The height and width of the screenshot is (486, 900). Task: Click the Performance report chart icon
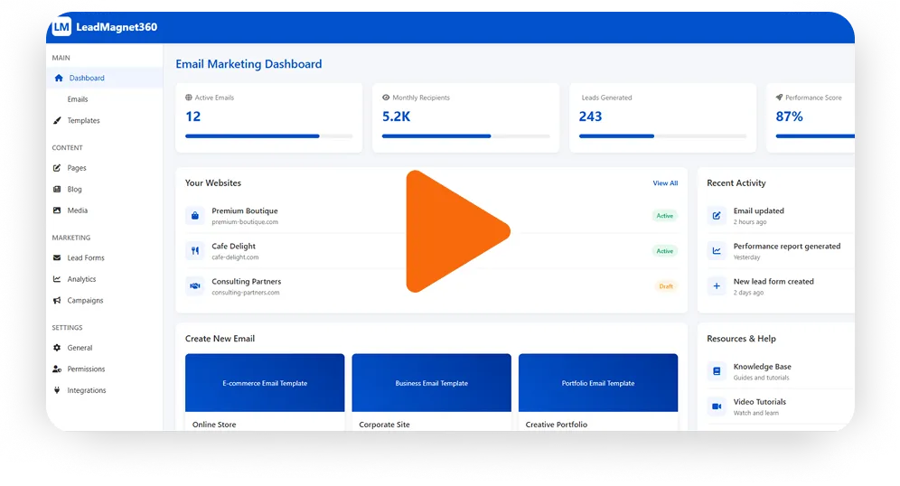click(x=717, y=251)
